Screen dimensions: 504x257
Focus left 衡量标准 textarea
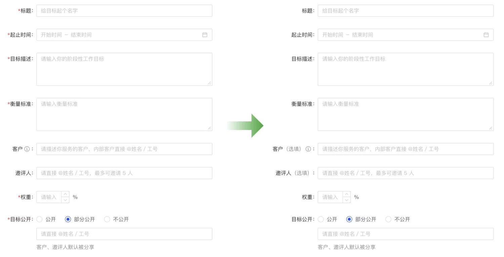(x=124, y=114)
